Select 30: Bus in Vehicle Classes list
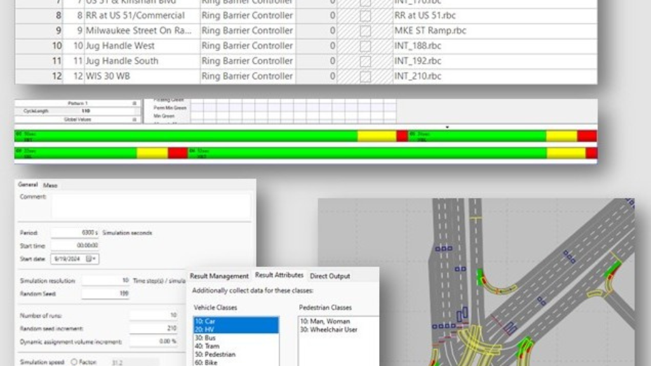This screenshot has height=366, width=651. tap(205, 339)
